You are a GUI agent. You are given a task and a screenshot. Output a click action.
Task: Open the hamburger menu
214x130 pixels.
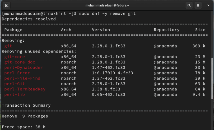[x=198, y=5]
